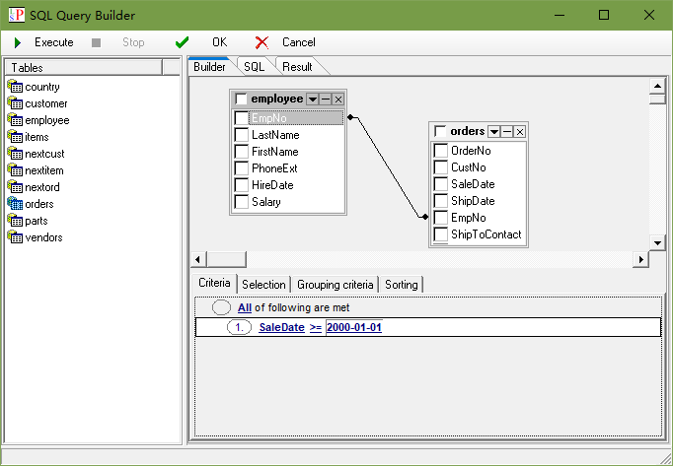673x466 pixels.
Task: Enable the Salary field checkbox
Action: (x=242, y=202)
